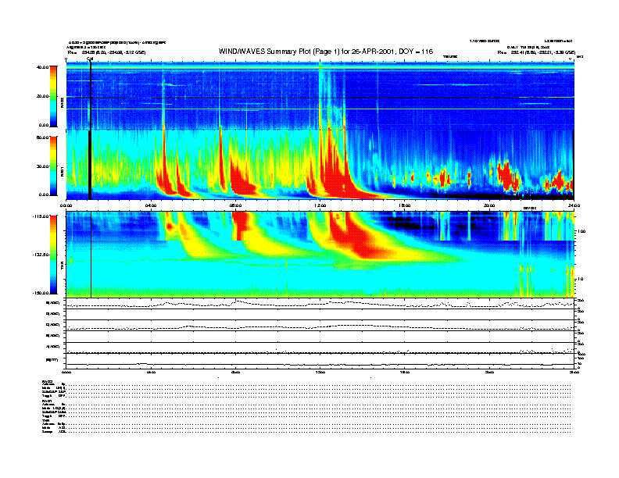619x478 pixels.
Task: Click the 60.00 tick on RAD1 scale
Action: click(x=42, y=137)
